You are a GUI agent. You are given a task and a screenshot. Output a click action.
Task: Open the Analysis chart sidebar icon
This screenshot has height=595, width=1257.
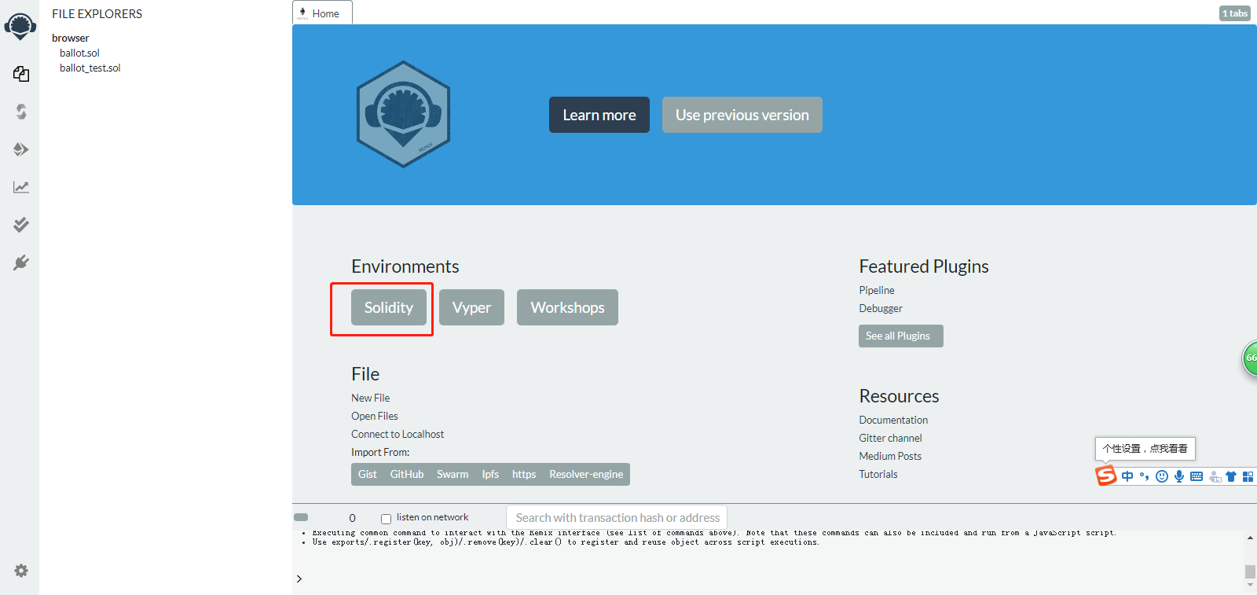[21, 187]
